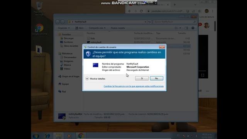Image resolution: width=247 pixels, height=139 pixels.
Task: Click the Explorer help icon
Action: click(193, 28)
